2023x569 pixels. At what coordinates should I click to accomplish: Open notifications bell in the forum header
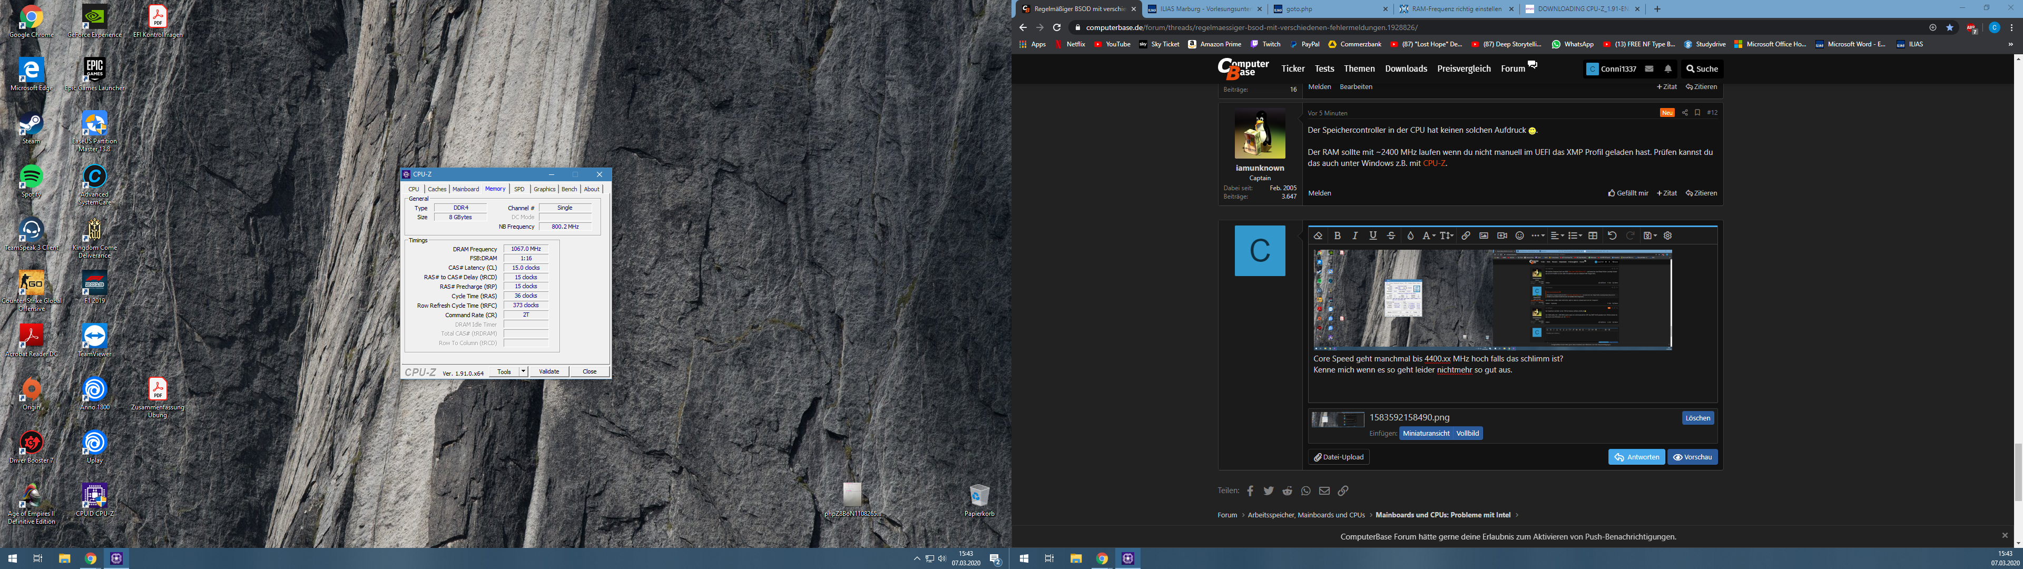point(1668,69)
